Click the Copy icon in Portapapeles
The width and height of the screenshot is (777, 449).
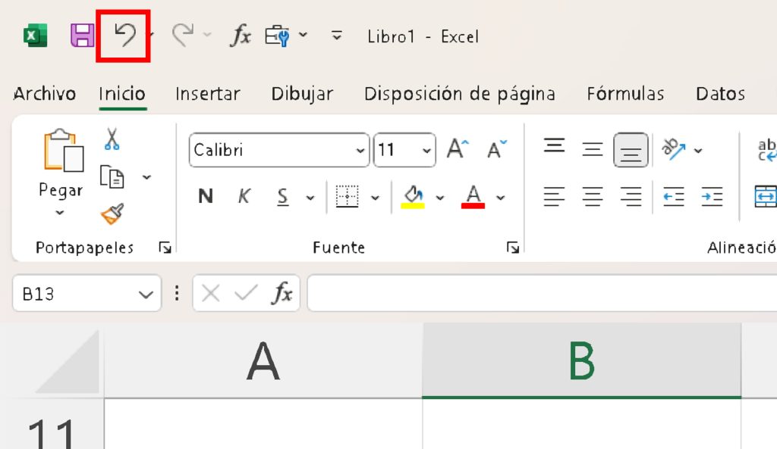point(112,177)
